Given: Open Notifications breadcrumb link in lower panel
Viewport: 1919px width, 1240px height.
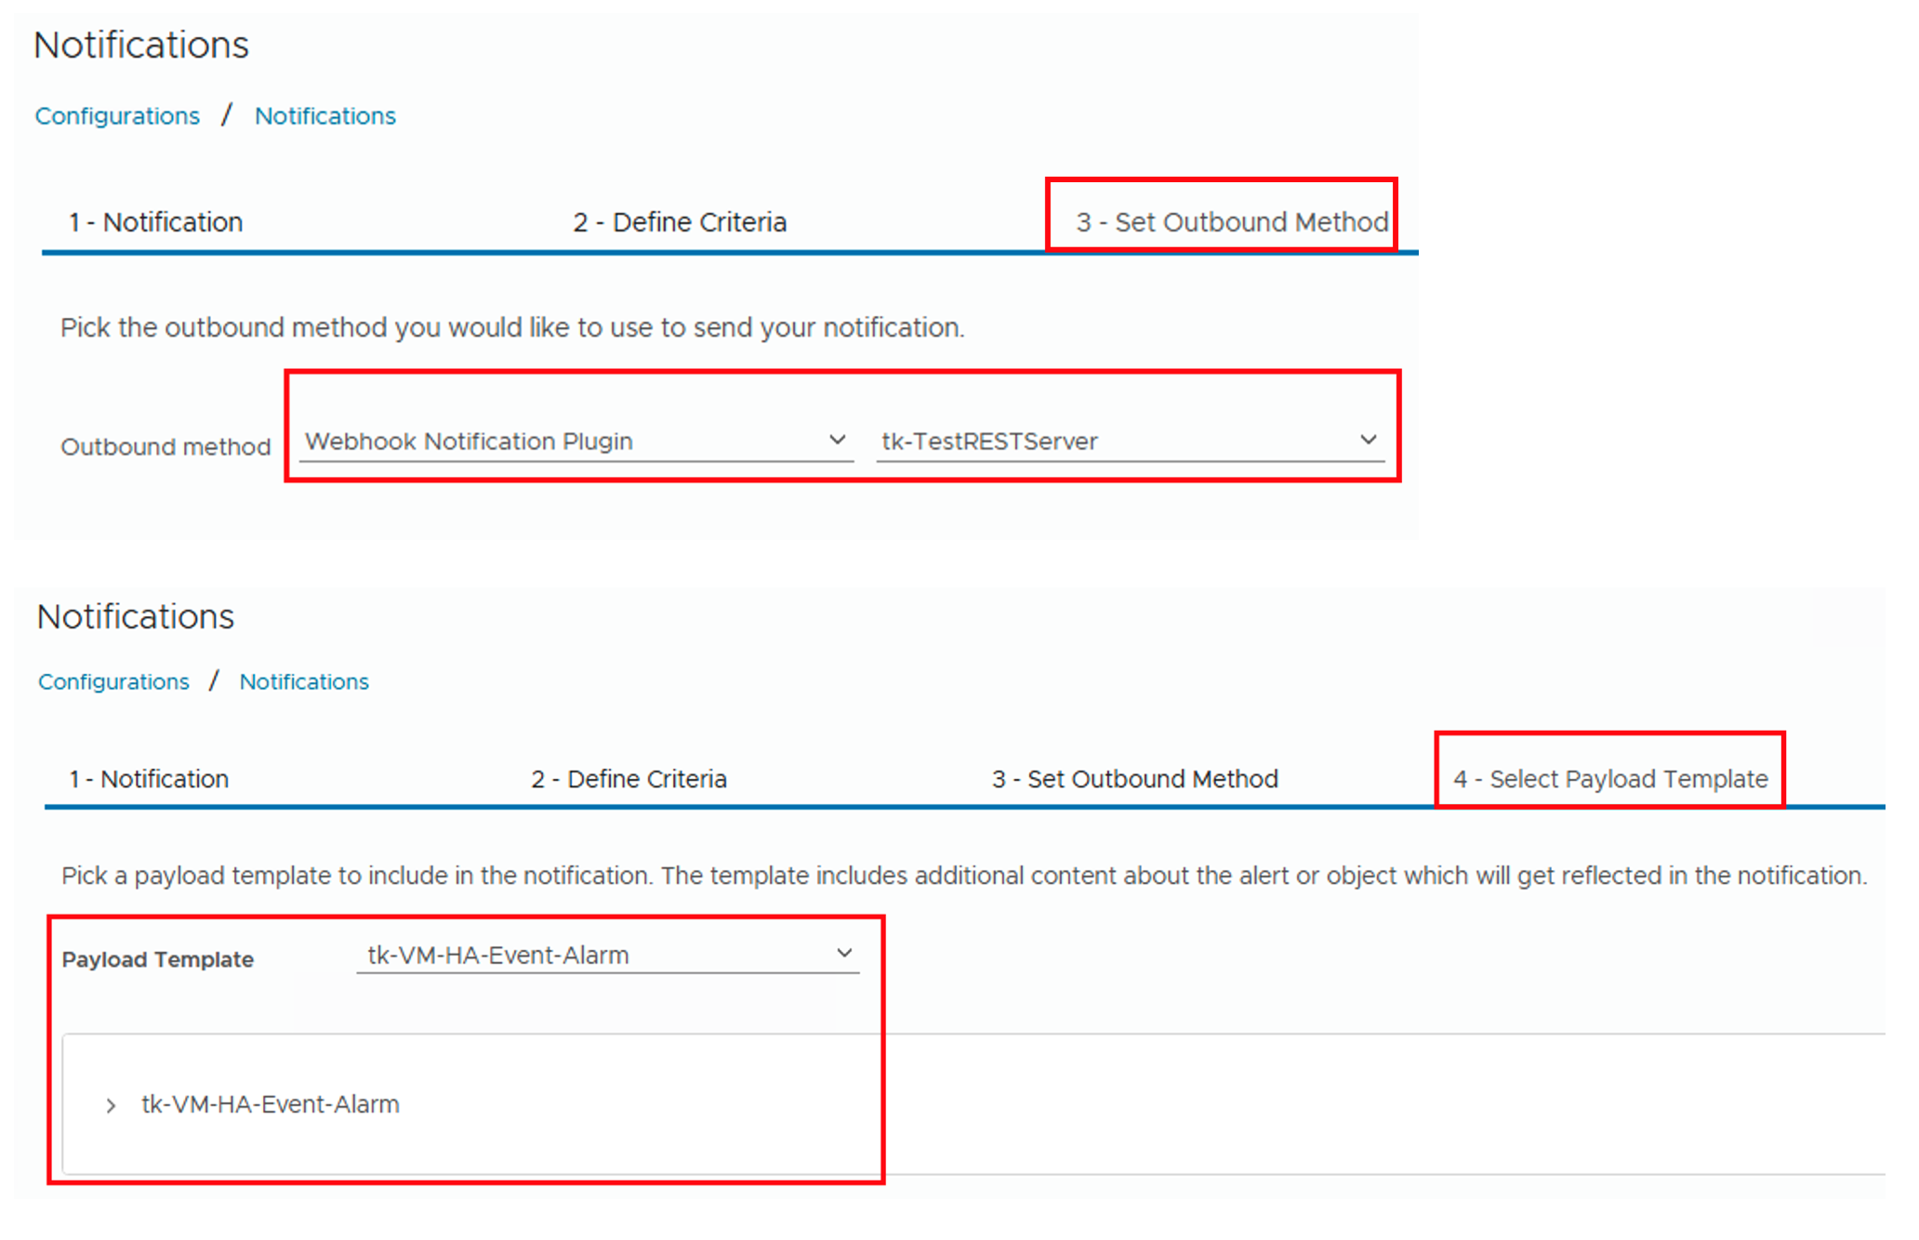Looking at the screenshot, I should pos(304,681).
